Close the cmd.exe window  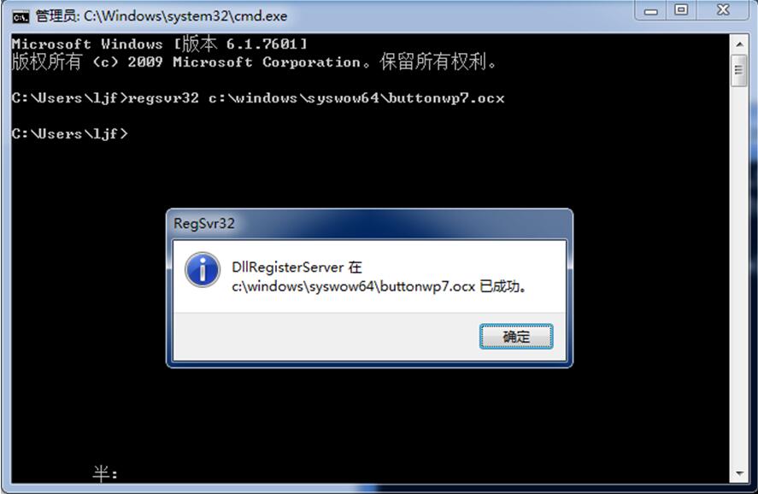pyautogui.click(x=723, y=10)
